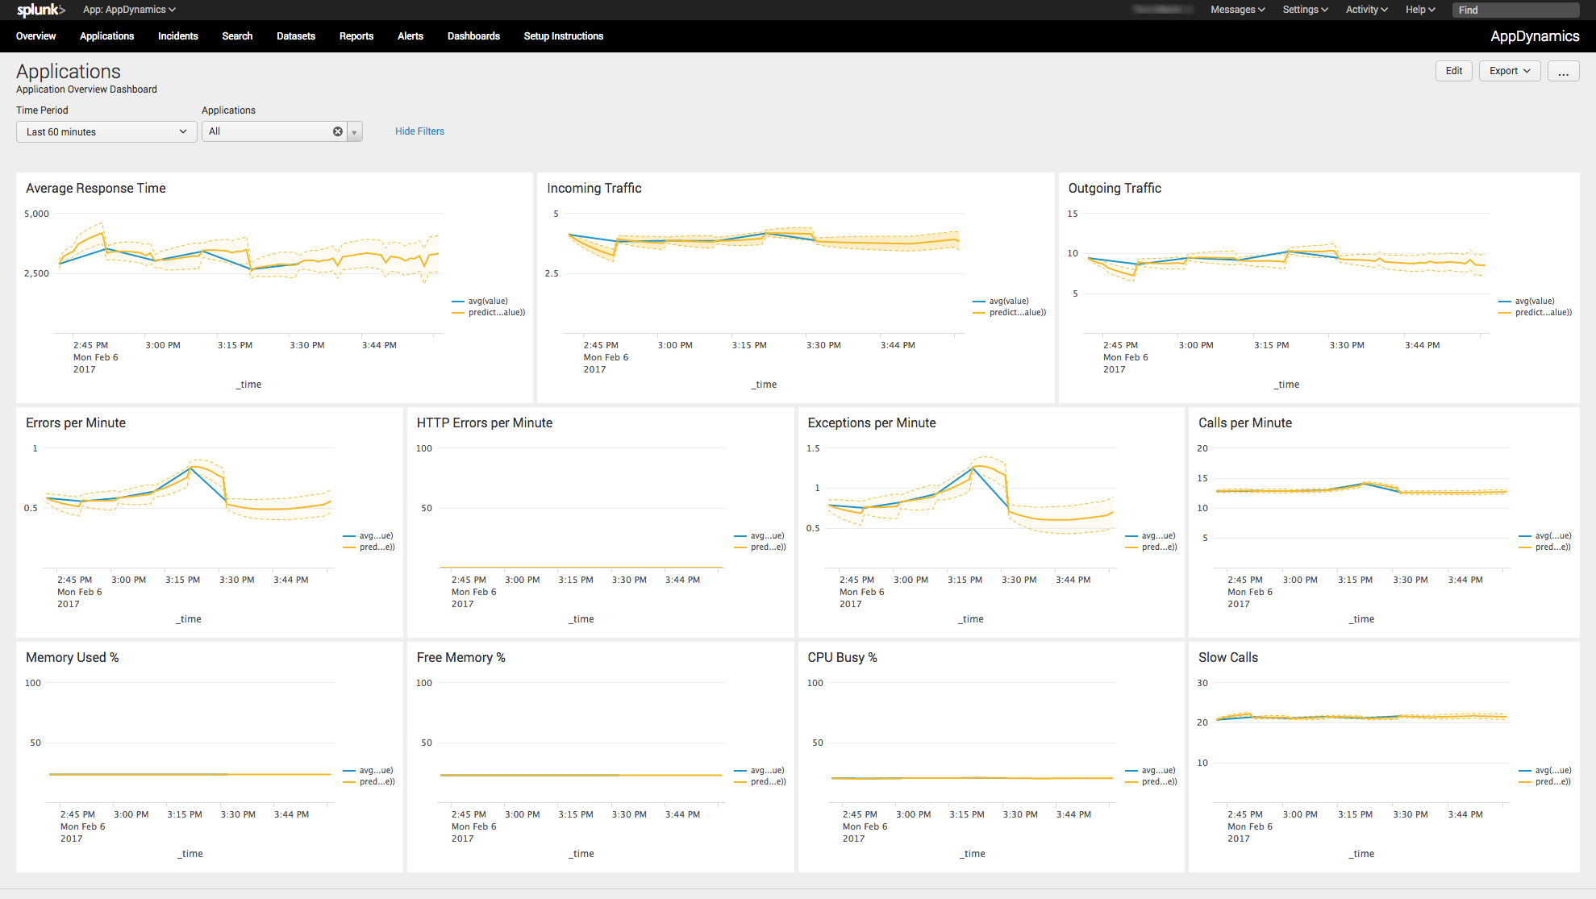Open the Applications filter dropdown arrow
The image size is (1596, 899).
(x=355, y=132)
